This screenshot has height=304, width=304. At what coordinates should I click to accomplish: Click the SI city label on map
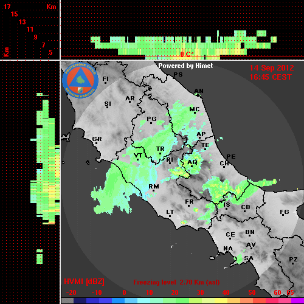coord(108,104)
